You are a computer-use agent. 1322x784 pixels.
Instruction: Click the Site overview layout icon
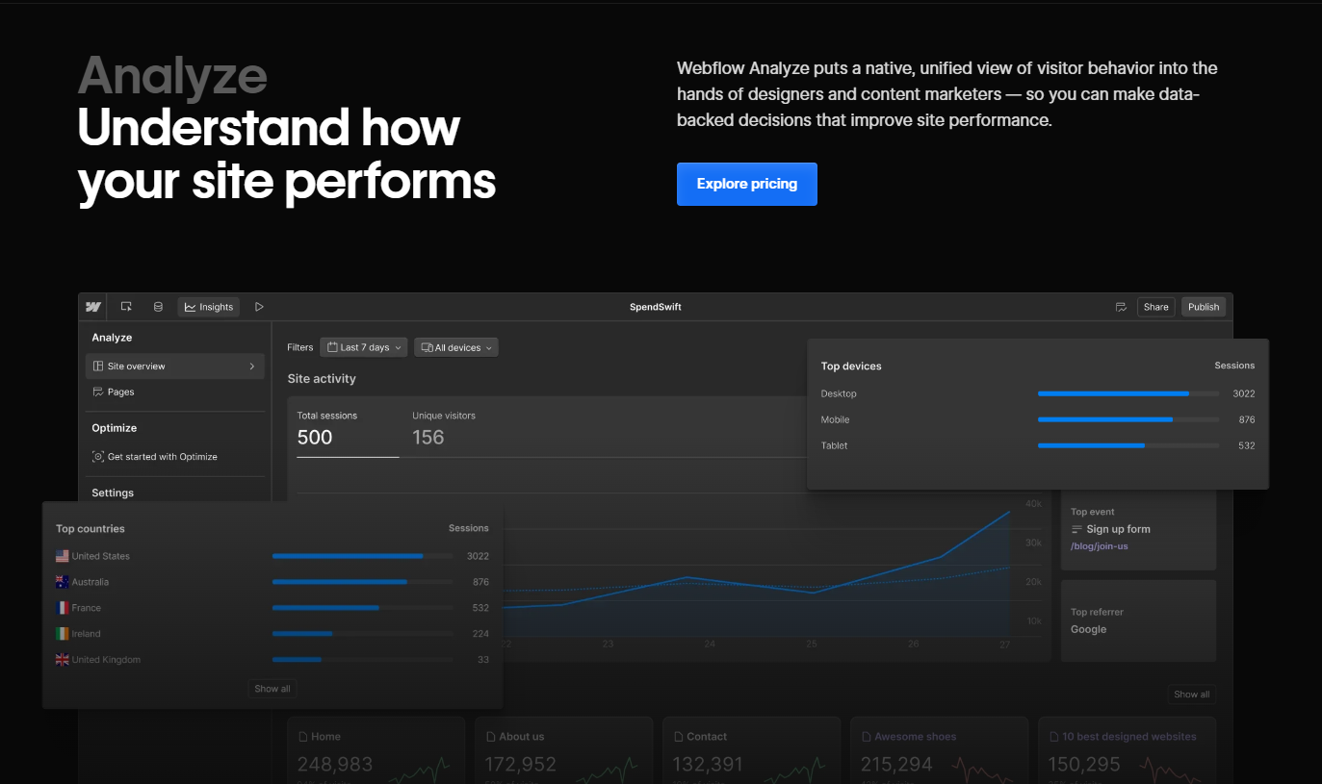[98, 367]
